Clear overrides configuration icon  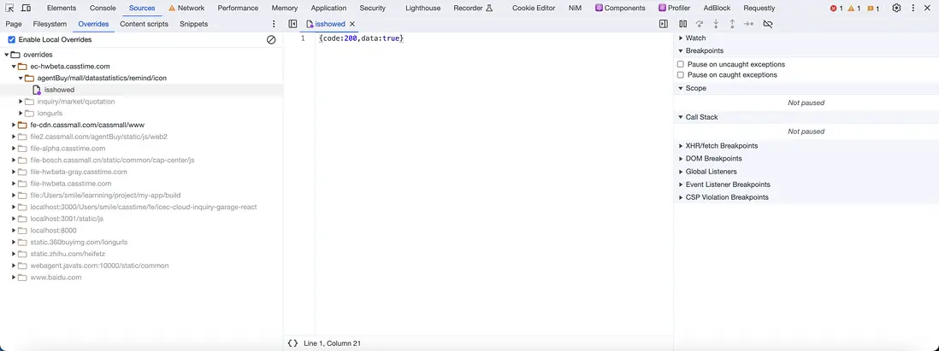(x=271, y=39)
